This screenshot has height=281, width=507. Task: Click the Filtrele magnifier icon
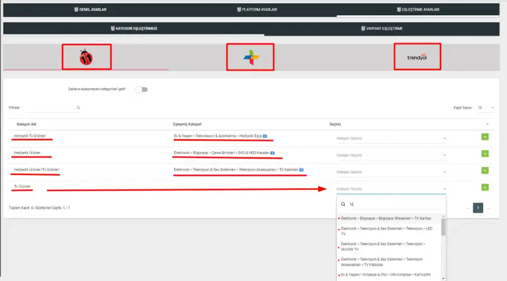(78, 107)
